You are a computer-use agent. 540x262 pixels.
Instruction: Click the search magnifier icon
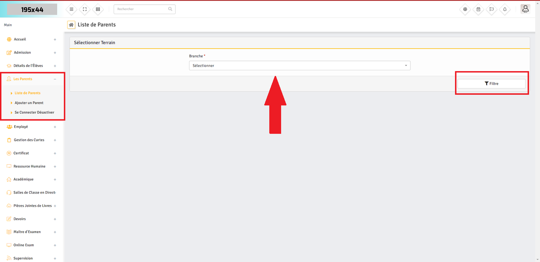[170, 9]
